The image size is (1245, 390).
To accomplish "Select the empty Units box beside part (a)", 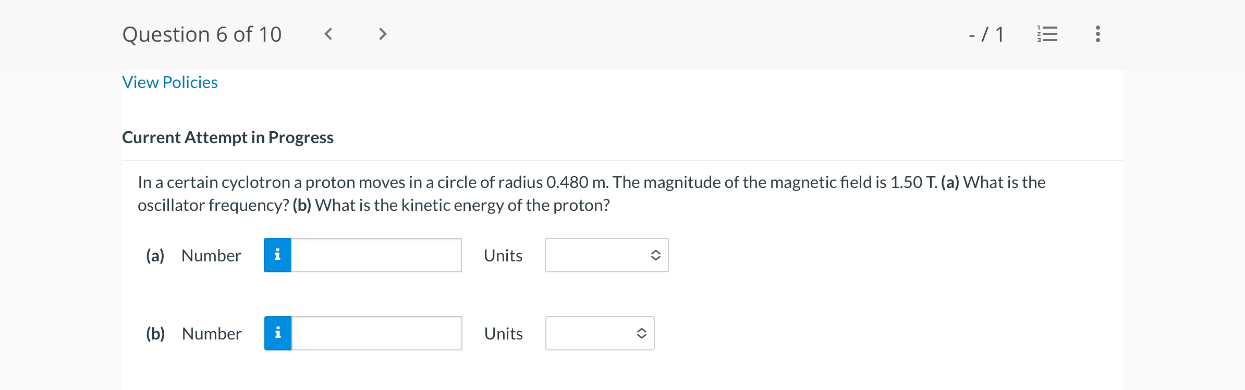I will [606, 255].
